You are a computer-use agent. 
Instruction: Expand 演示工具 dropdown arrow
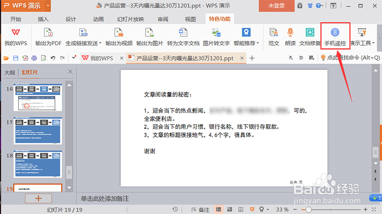(373, 43)
